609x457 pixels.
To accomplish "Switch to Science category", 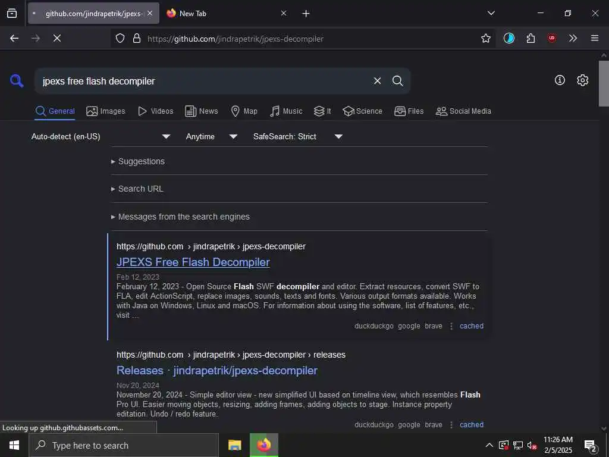I will pyautogui.click(x=362, y=111).
